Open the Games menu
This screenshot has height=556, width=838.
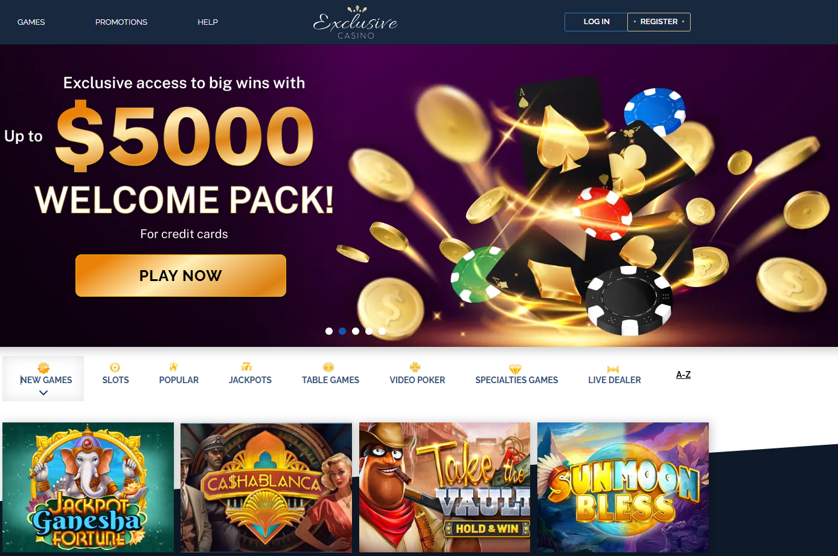click(x=31, y=22)
